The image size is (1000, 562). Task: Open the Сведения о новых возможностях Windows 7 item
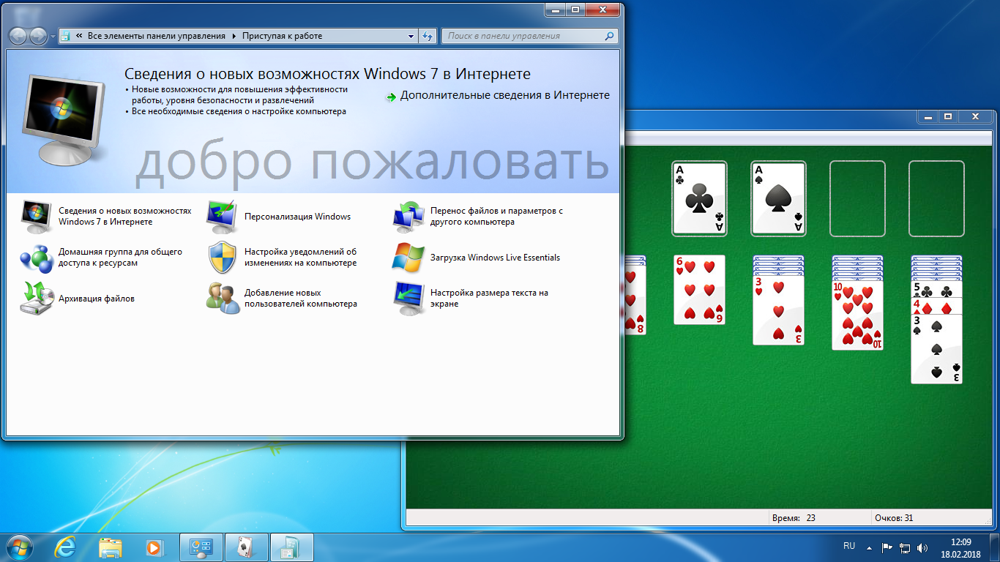124,216
